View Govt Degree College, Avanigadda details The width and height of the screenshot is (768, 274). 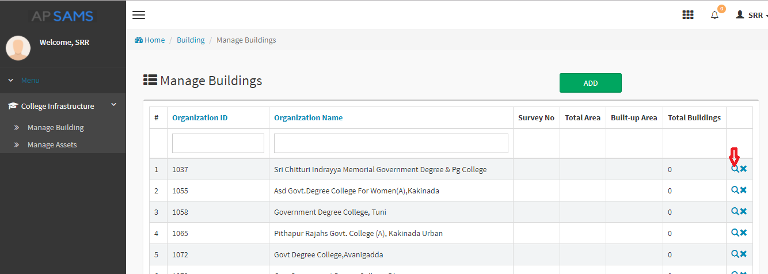(x=735, y=254)
